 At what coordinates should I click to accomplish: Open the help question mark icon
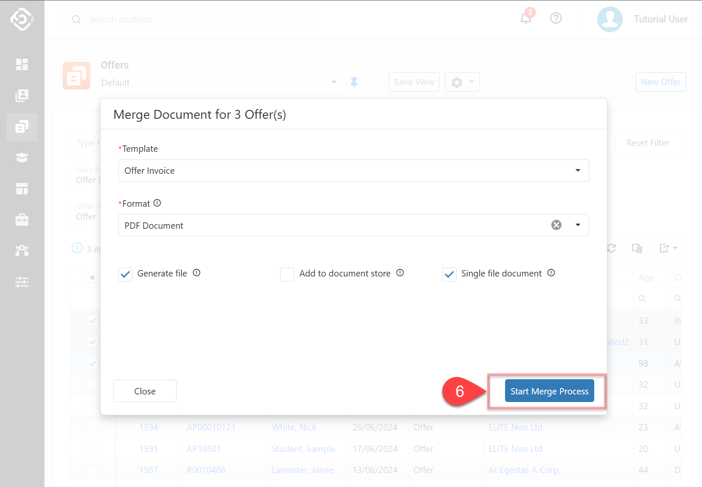click(x=556, y=18)
